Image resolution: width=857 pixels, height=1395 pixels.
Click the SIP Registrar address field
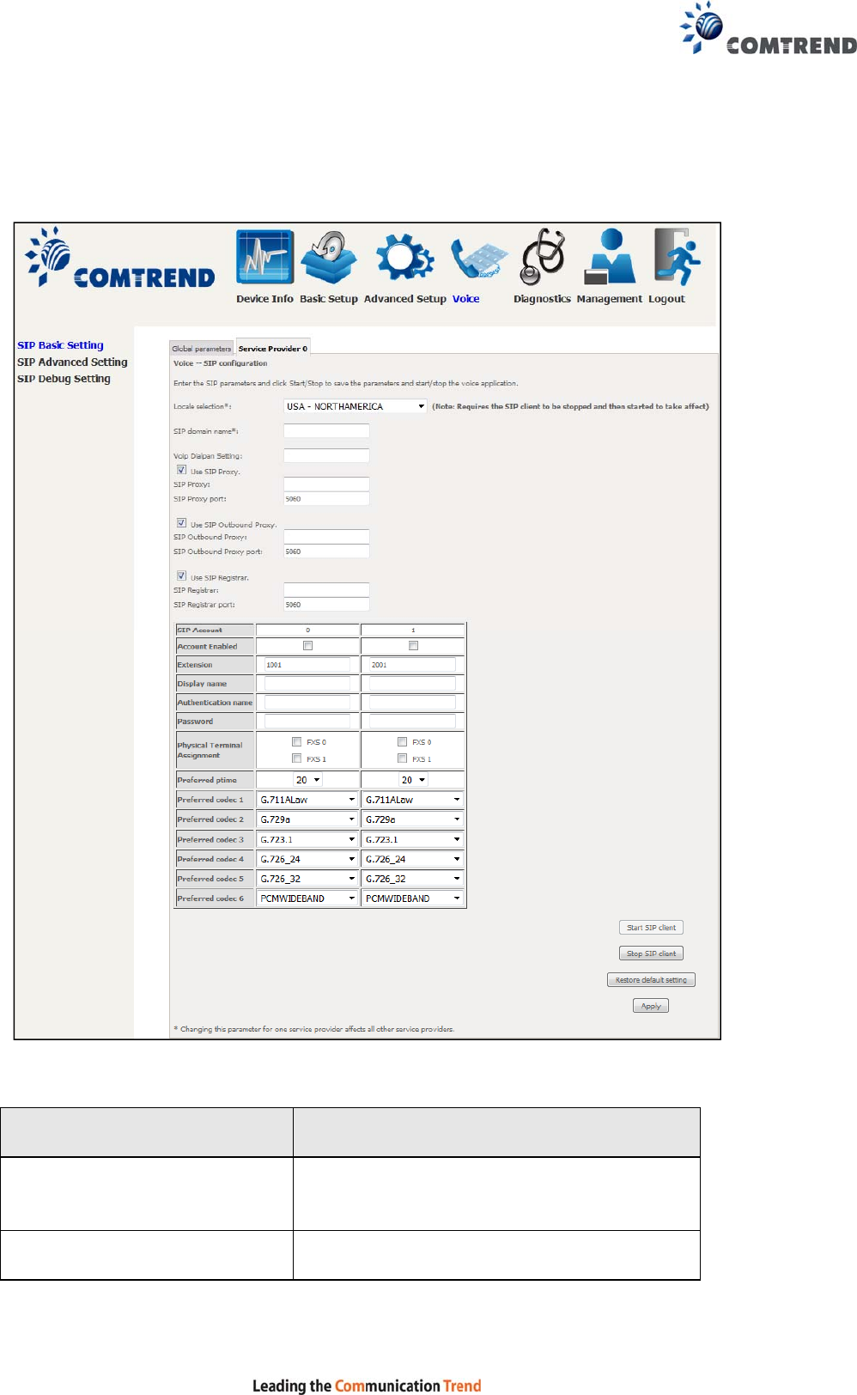(x=326, y=590)
